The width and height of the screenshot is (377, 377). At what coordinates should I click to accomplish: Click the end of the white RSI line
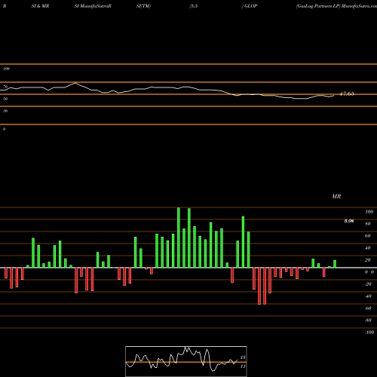[334, 95]
